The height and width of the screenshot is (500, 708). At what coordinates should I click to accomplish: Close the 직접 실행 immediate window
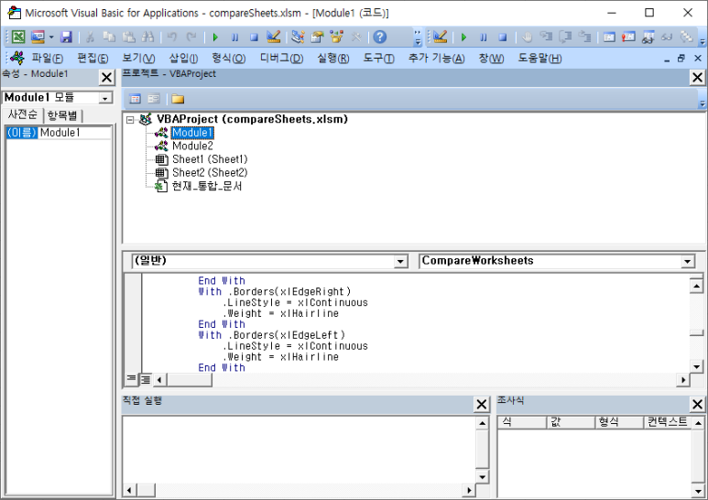482,404
